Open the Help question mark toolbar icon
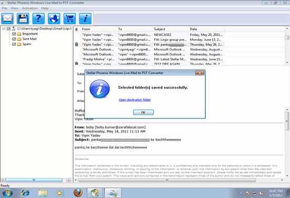This screenshot has width=290, height=198. [x=38, y=18]
